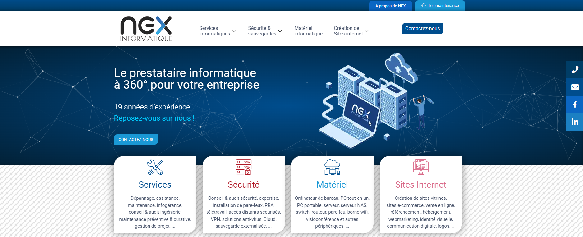Open the A propos de NEX tab

[x=390, y=6]
